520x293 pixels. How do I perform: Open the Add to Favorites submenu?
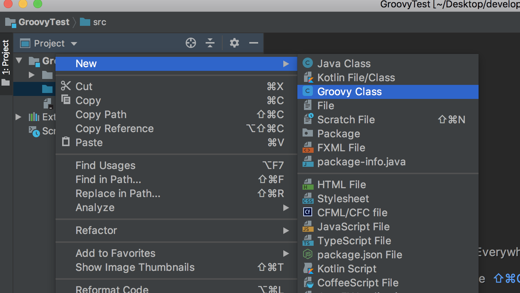tap(176, 253)
